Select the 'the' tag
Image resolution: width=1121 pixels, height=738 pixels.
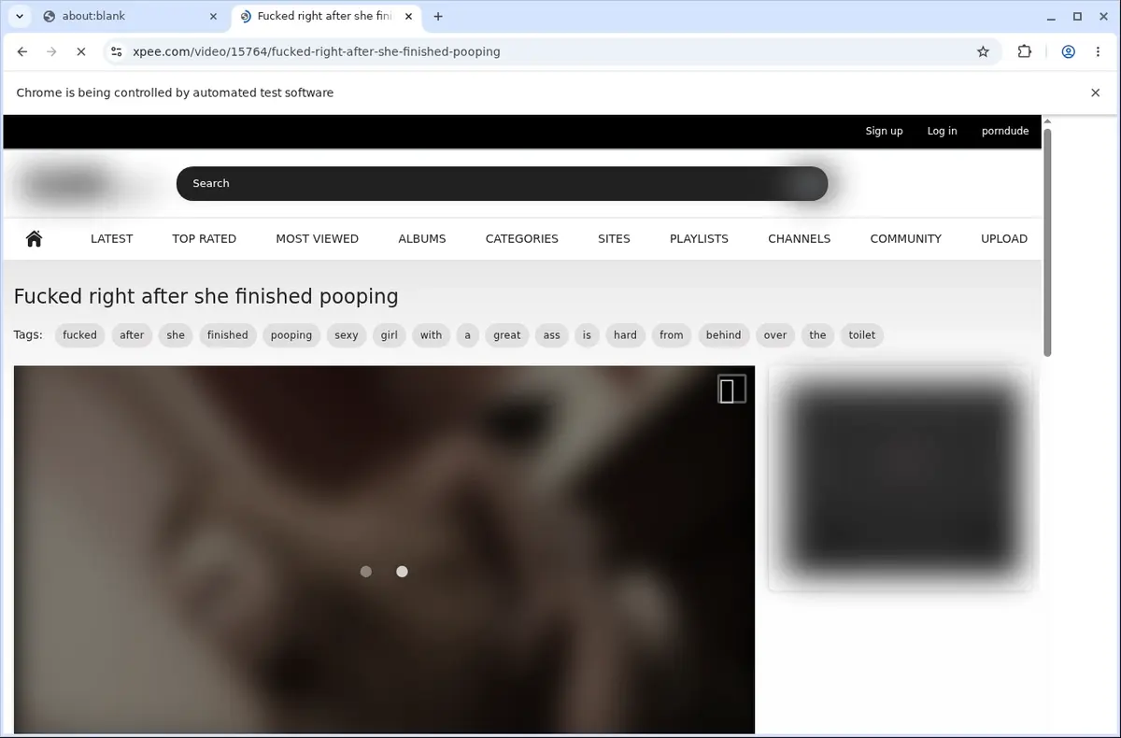click(x=817, y=334)
